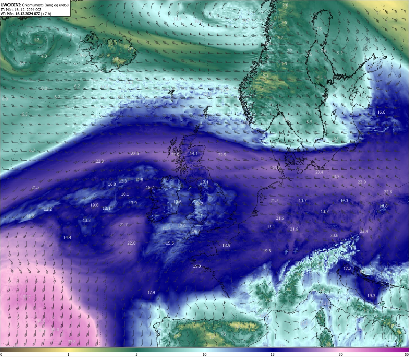Click the 23.7 value label
Viewport: 409px width, 357px height.
point(336,176)
